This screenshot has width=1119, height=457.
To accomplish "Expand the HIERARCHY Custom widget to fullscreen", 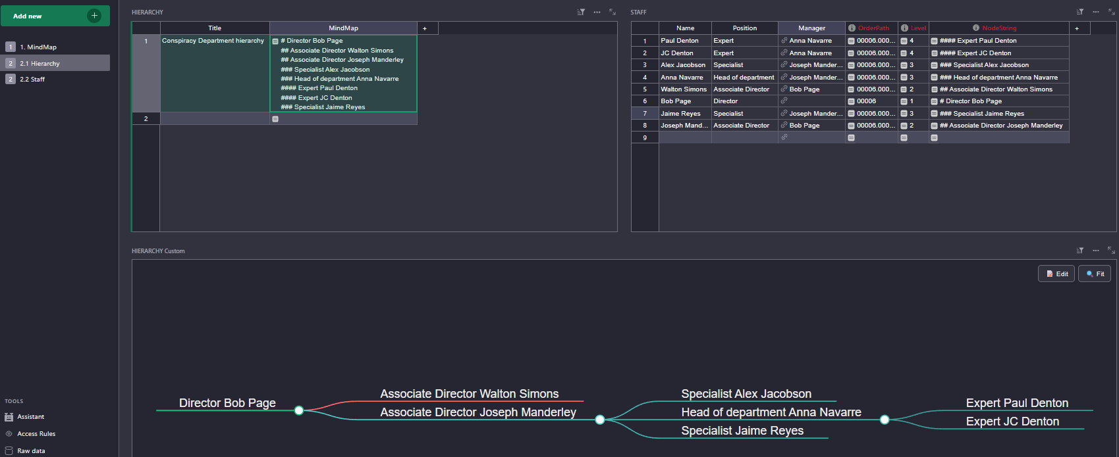I will point(1111,251).
